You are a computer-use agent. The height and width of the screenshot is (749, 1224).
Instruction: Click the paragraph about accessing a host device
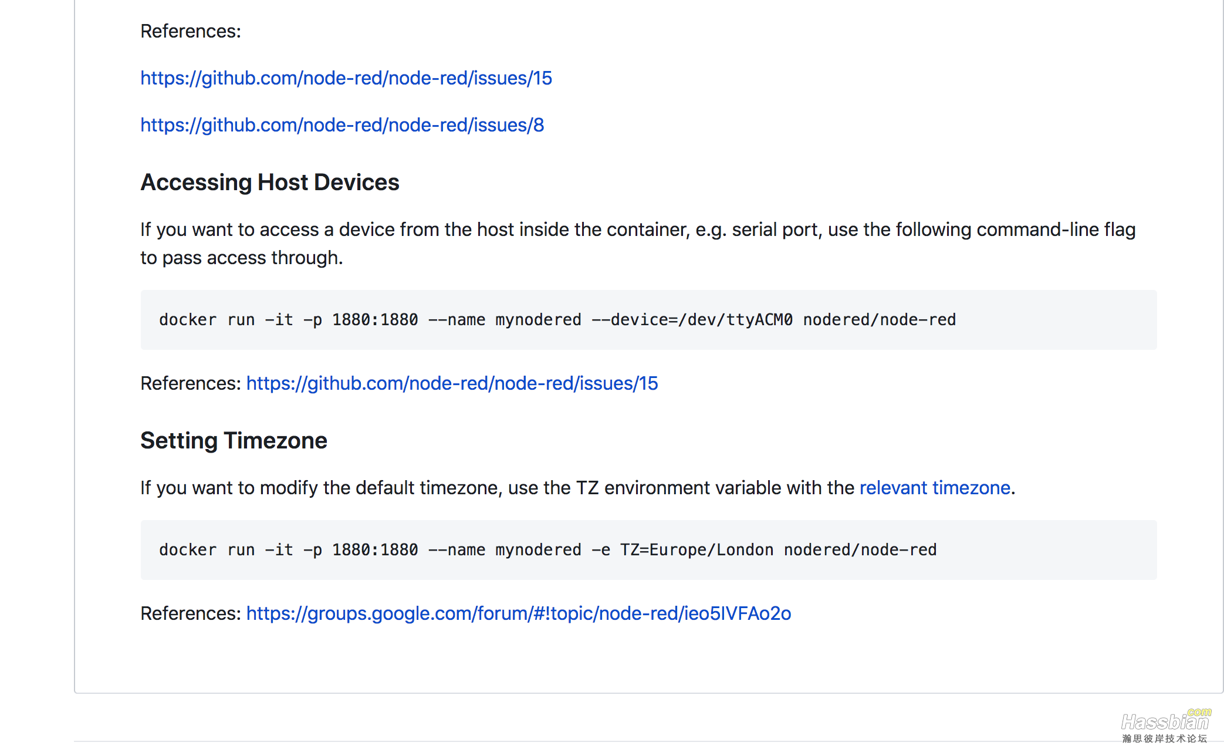(x=638, y=244)
